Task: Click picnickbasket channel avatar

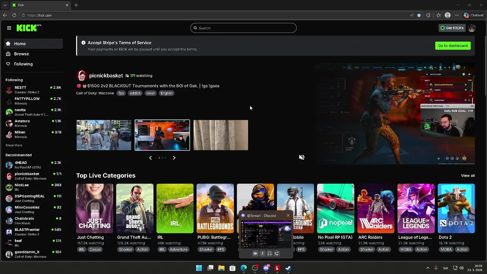Action: click(82, 75)
